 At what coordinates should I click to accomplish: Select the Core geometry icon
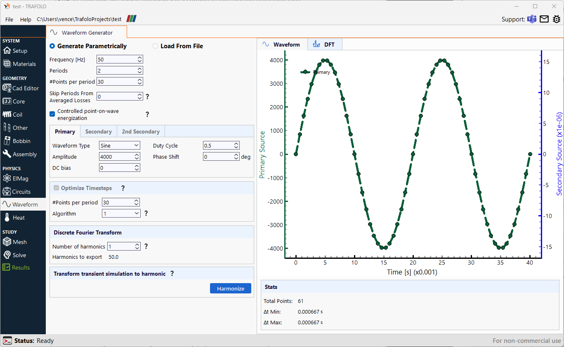pyautogui.click(x=7, y=101)
